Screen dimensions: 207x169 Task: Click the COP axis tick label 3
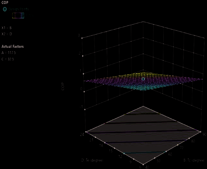tap(79, 35)
